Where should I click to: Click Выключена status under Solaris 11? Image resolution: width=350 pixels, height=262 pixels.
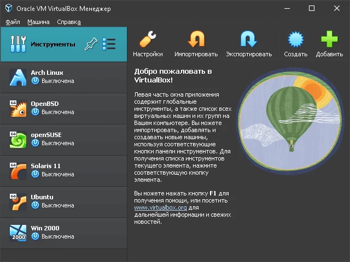pyautogui.click(x=58, y=174)
